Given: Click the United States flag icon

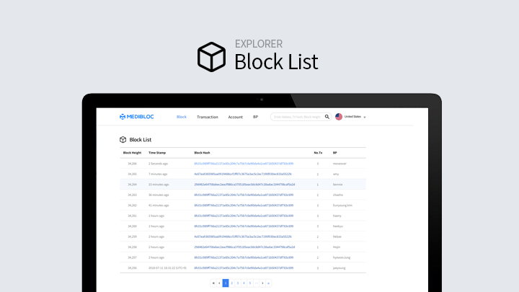Looking at the screenshot, I should tap(339, 117).
